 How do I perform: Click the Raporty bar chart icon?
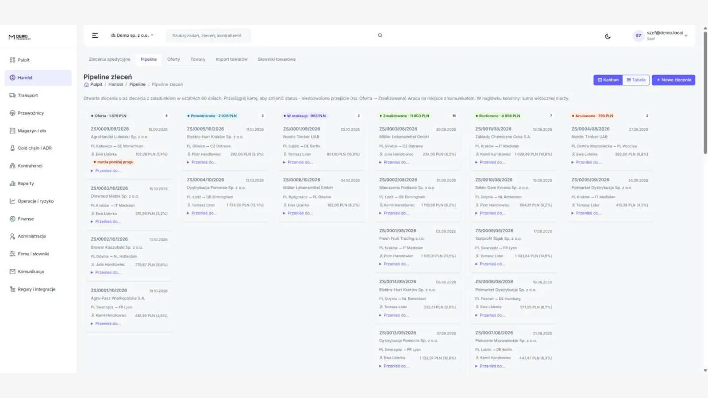(12, 184)
